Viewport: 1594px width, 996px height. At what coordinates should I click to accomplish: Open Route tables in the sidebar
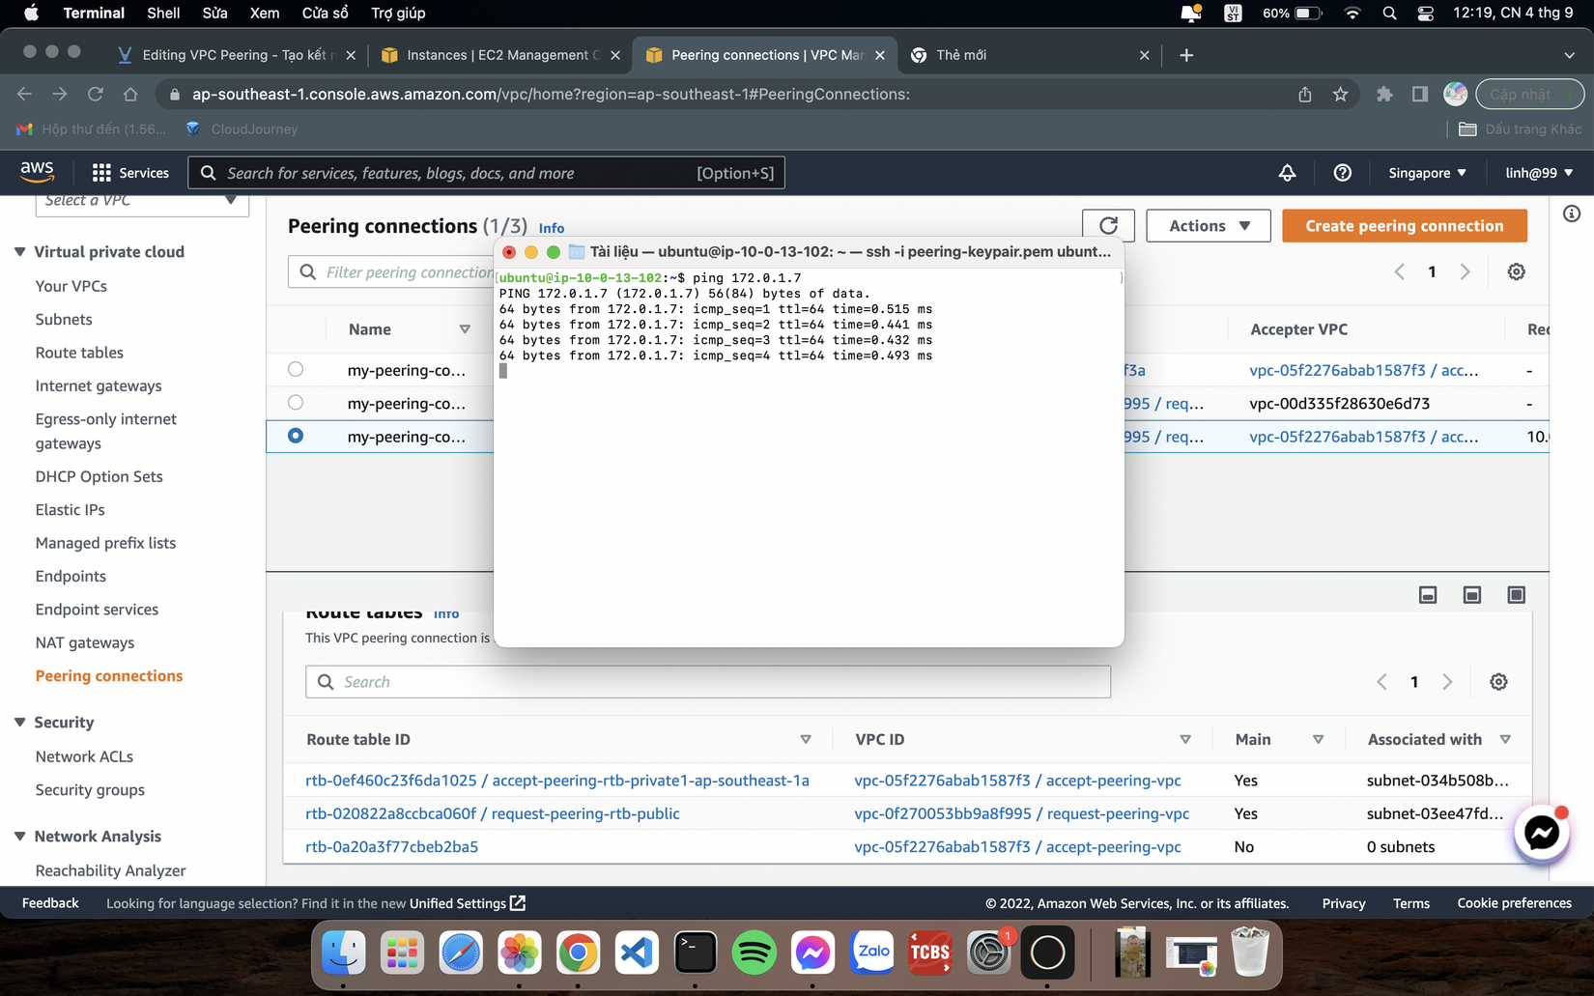click(79, 353)
